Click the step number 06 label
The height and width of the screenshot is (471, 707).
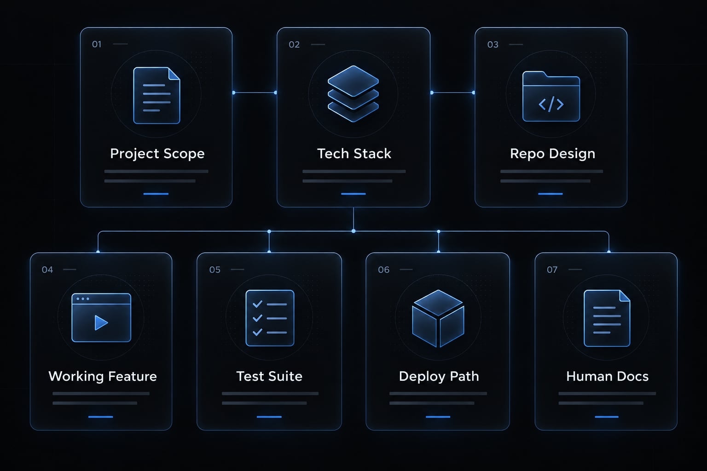[384, 270]
